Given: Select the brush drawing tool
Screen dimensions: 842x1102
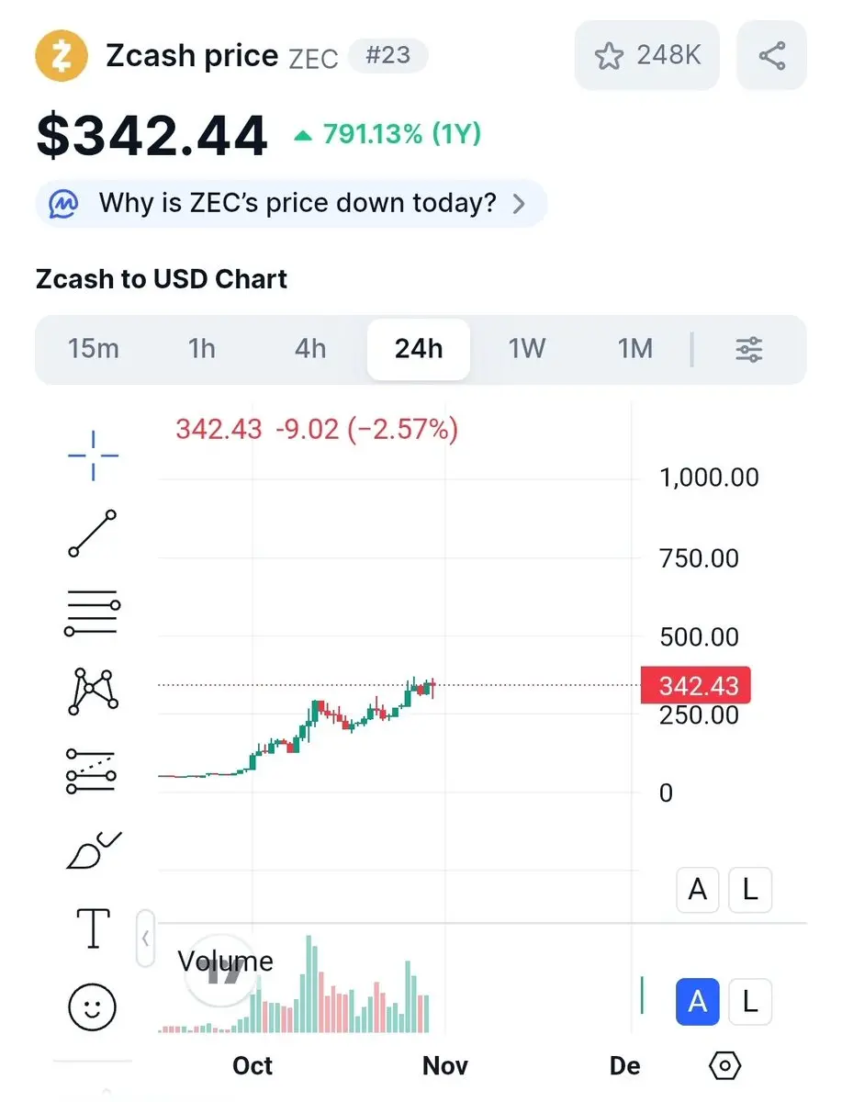Looking at the screenshot, I should click(x=93, y=849).
